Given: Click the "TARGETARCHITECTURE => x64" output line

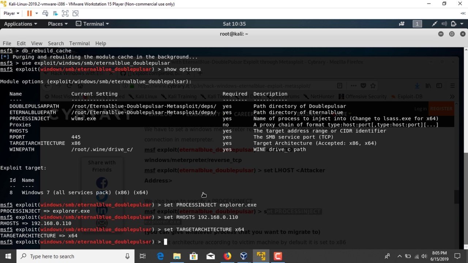Looking at the screenshot, I should [39, 236].
